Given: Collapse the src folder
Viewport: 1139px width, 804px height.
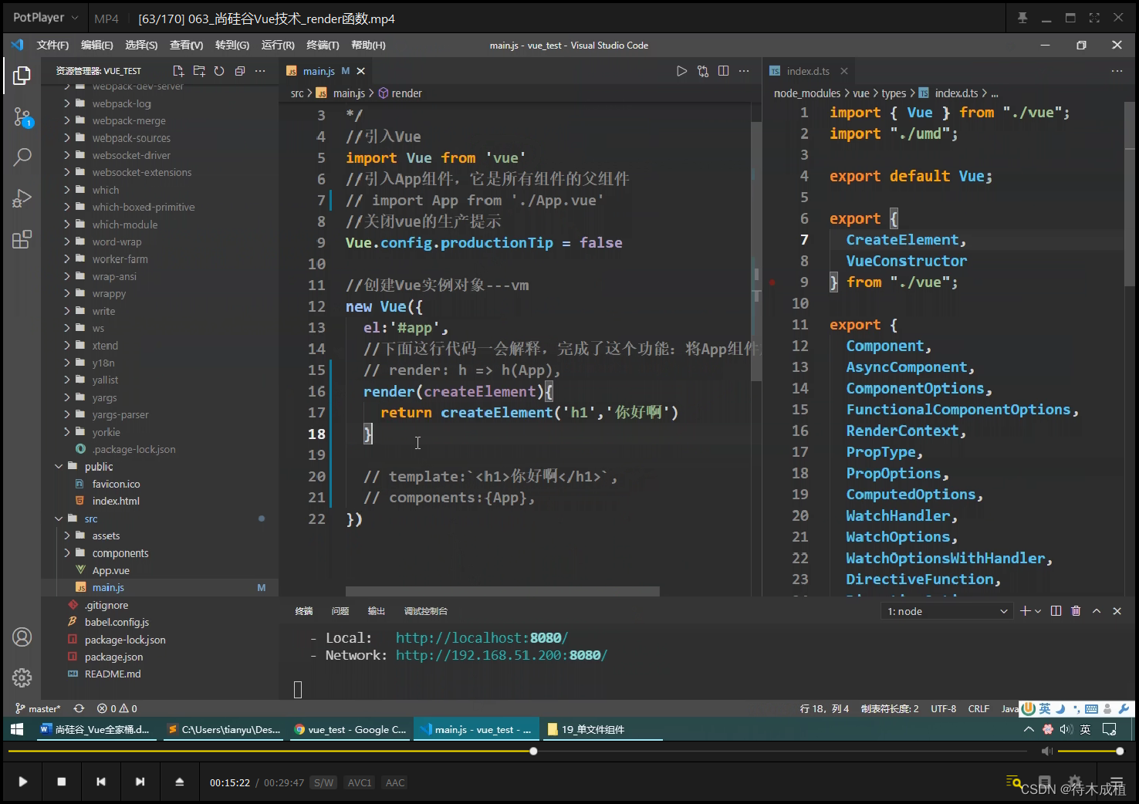Looking at the screenshot, I should tap(59, 519).
